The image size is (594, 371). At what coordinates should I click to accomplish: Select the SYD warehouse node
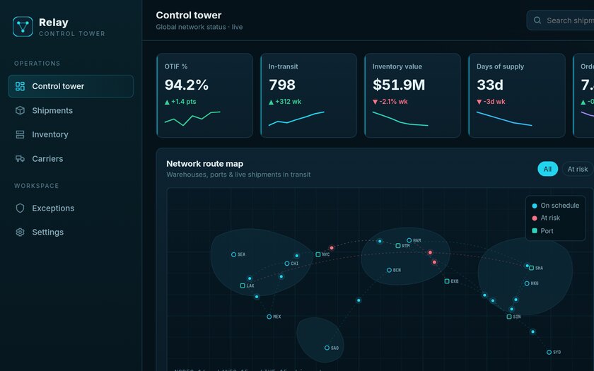click(x=549, y=353)
